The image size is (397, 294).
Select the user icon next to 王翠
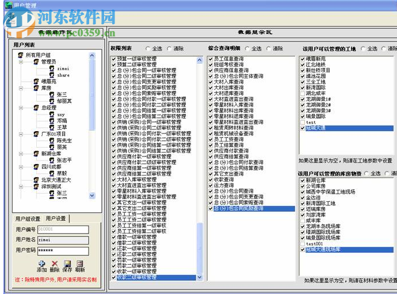[52, 127]
